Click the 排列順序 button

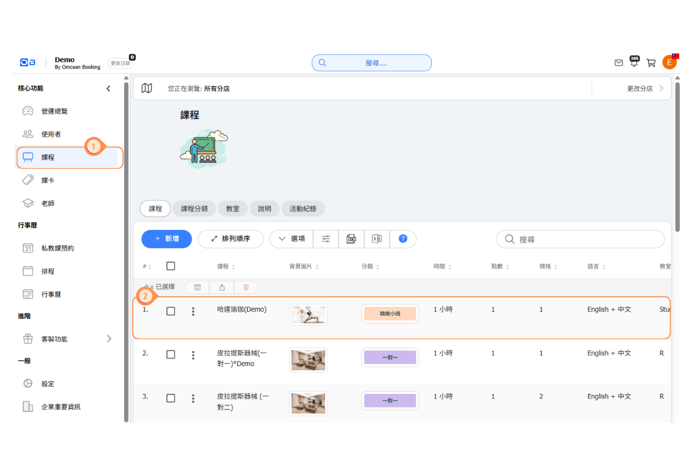(230, 239)
